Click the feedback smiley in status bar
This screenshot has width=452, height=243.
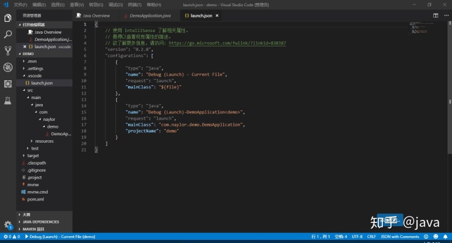tap(436, 237)
